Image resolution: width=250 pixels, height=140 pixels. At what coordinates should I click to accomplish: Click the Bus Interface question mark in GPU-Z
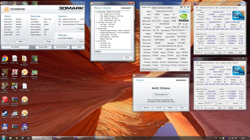click(x=188, y=30)
